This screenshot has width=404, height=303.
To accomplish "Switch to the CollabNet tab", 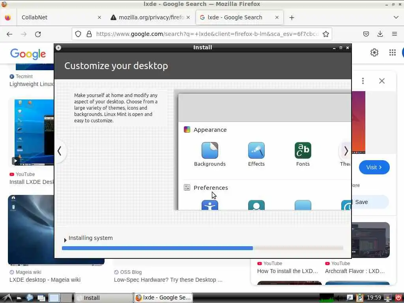I will (x=59, y=17).
